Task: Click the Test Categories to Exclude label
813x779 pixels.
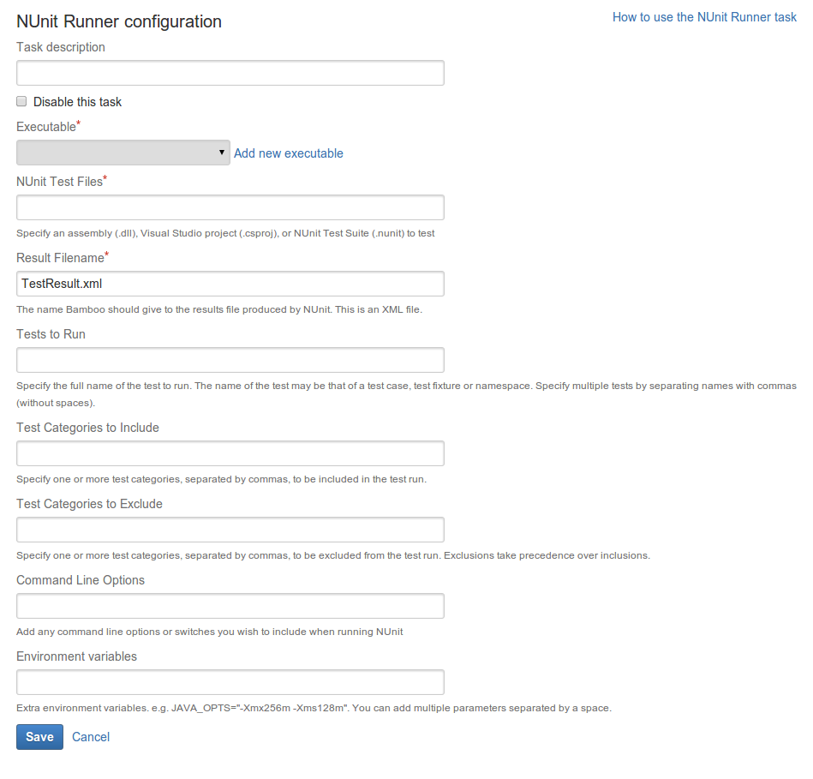Action: [x=89, y=504]
